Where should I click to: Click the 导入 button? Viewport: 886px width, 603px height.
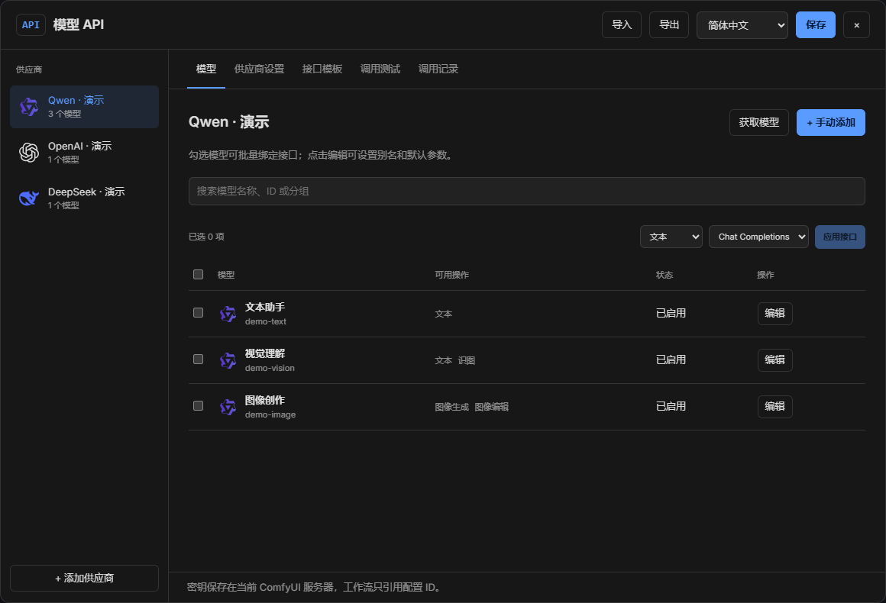622,25
